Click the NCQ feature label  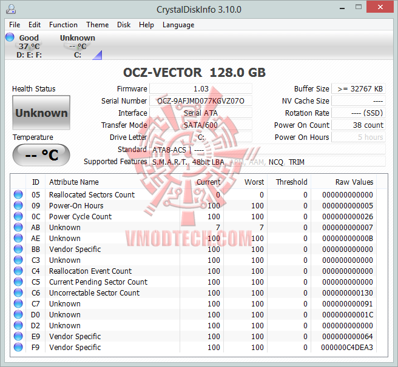tap(276, 162)
